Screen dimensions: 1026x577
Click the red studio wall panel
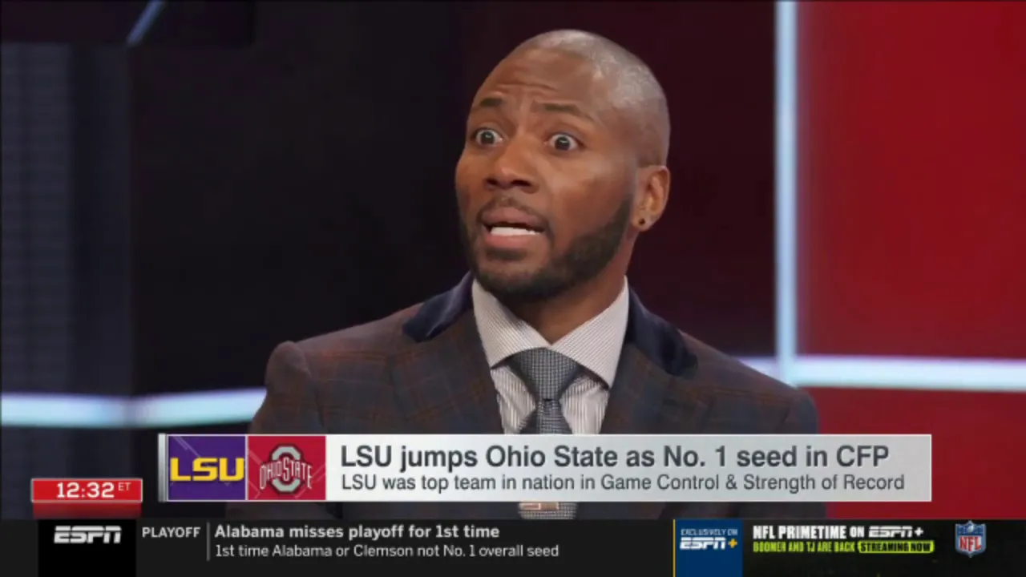914,176
